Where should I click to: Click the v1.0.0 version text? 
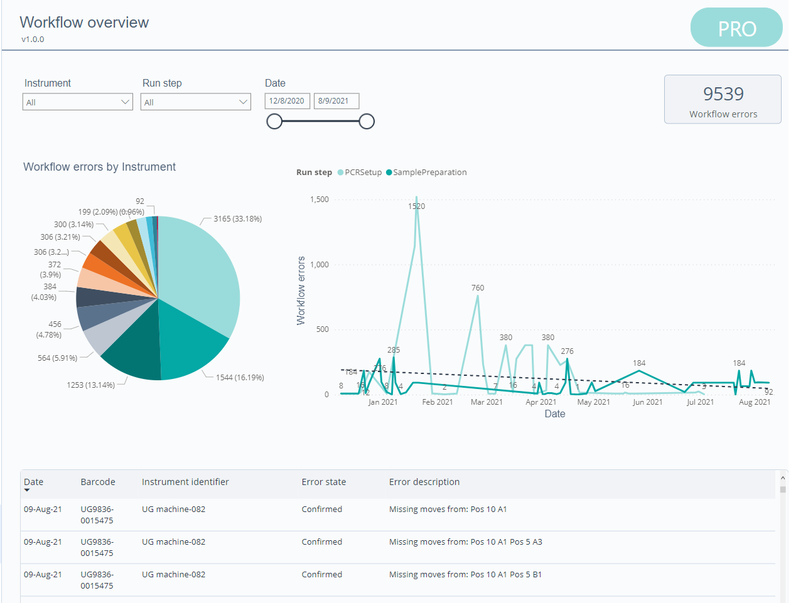point(33,39)
